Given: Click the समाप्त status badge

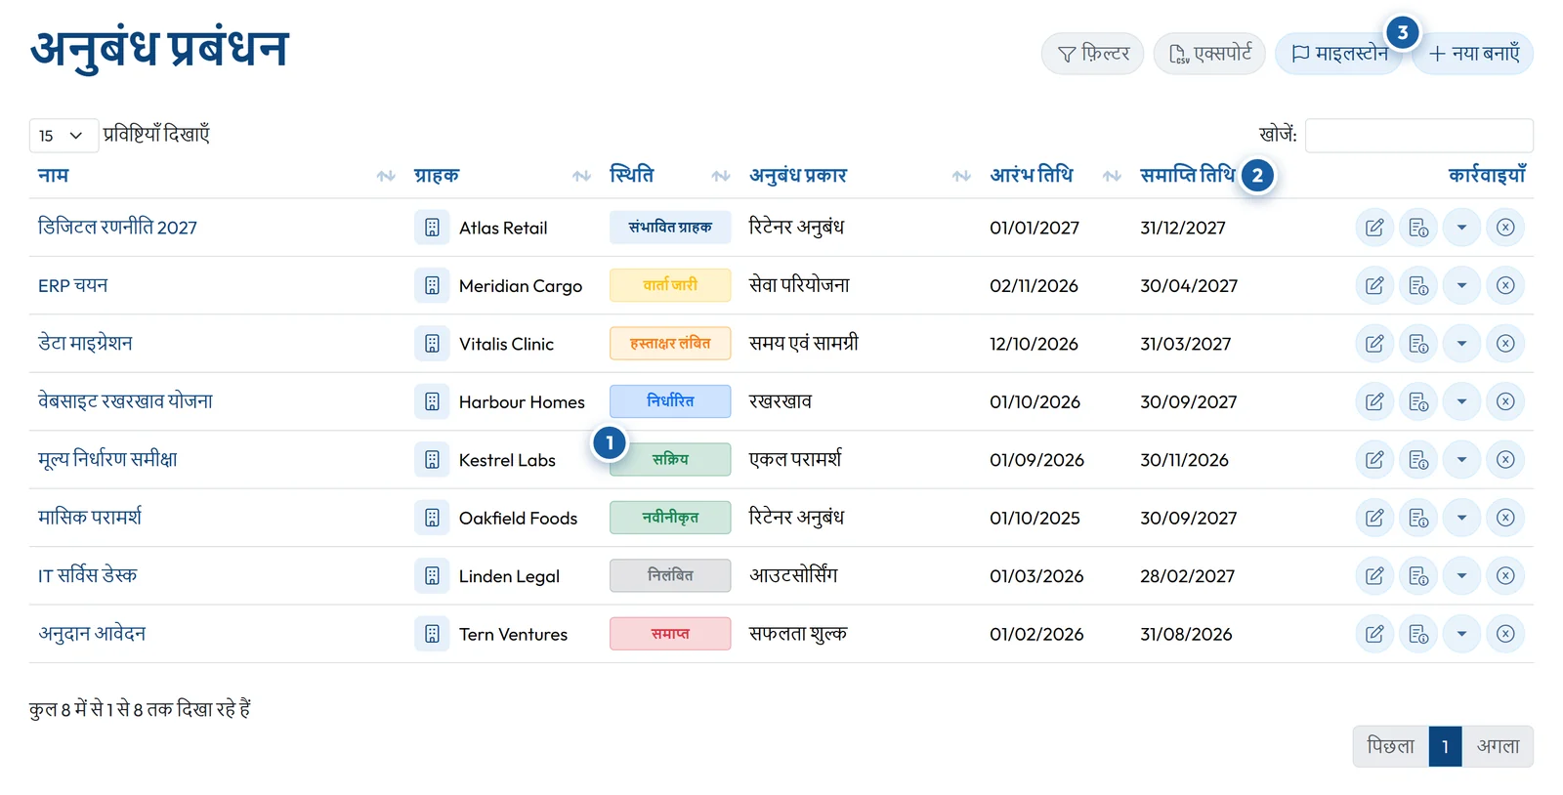Looking at the screenshot, I should point(670,634).
